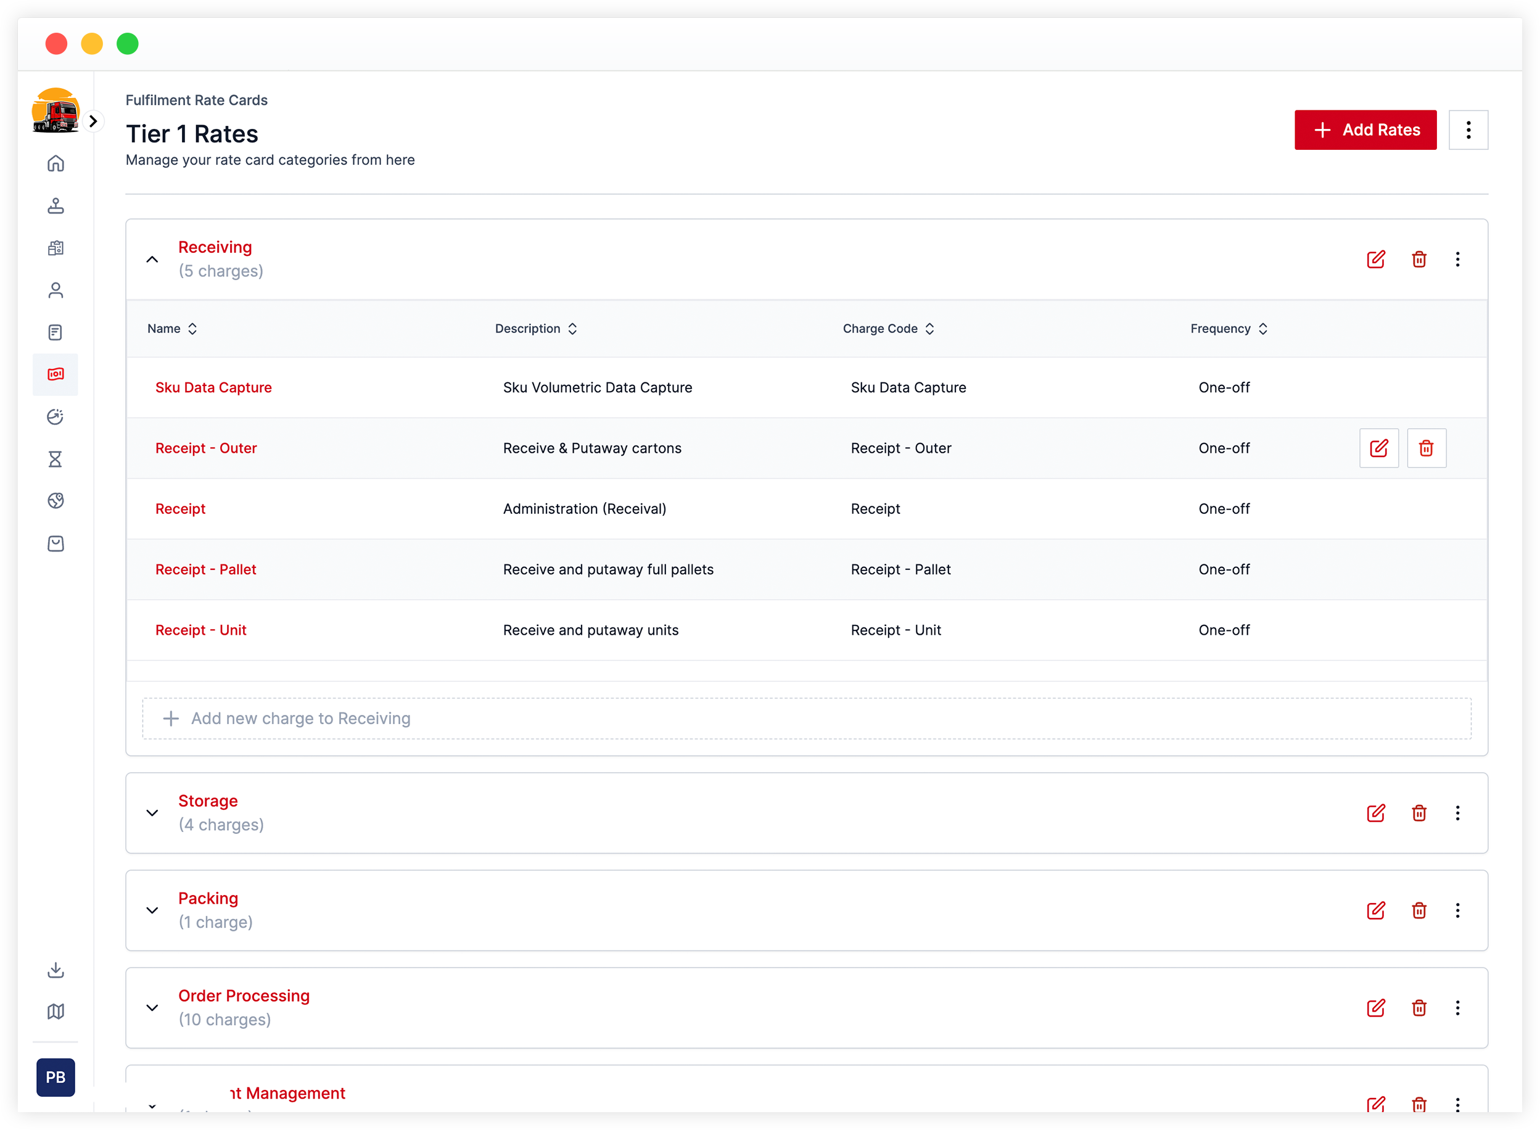Open page options menu beside Add Rates
Screen dimensions: 1540x1130
point(1467,130)
